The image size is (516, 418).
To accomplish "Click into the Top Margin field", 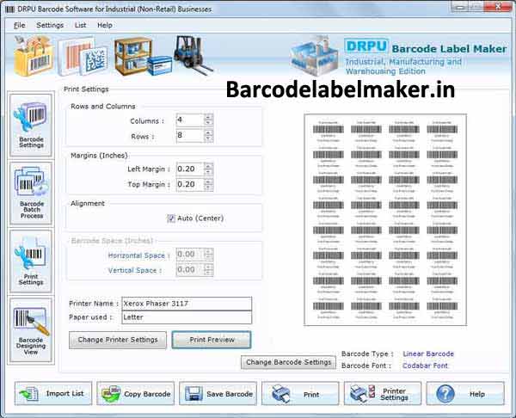I will 190,184.
